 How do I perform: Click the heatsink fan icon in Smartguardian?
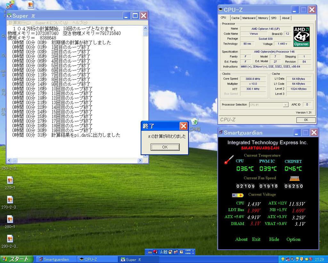click(x=294, y=178)
